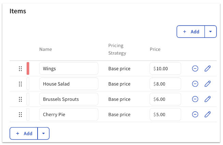The height and width of the screenshot is (145, 223).
Task: Remove the House Salad item
Action: point(195,84)
